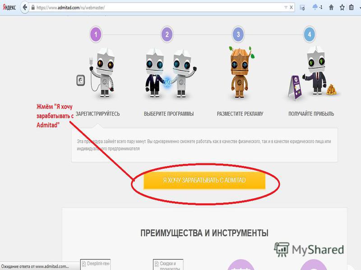
Task: Click the Скидки и промокоды image placeholder
Action: click(168, 265)
